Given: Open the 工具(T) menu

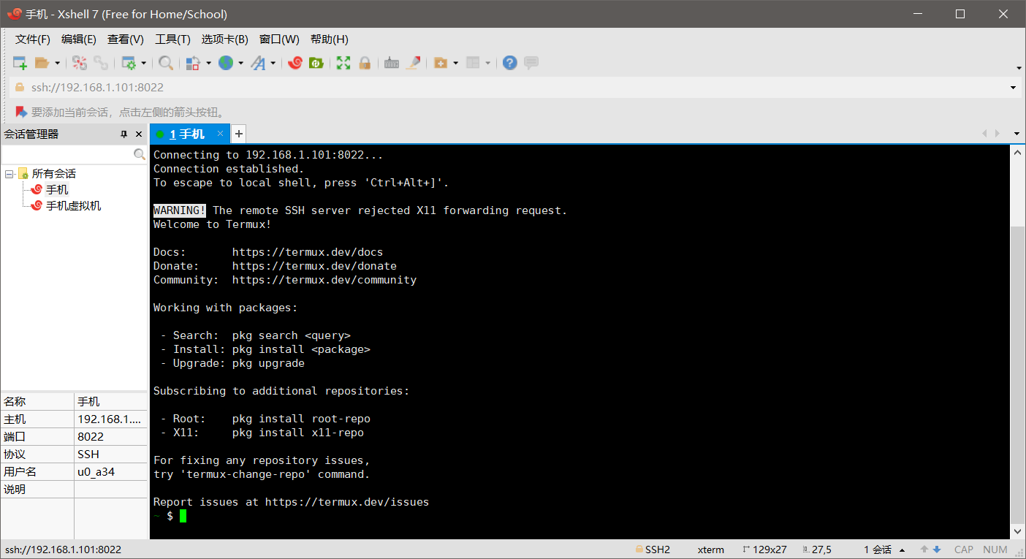Looking at the screenshot, I should [172, 39].
